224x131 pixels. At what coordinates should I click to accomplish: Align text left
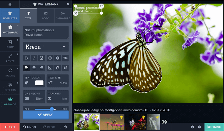coord(27,68)
